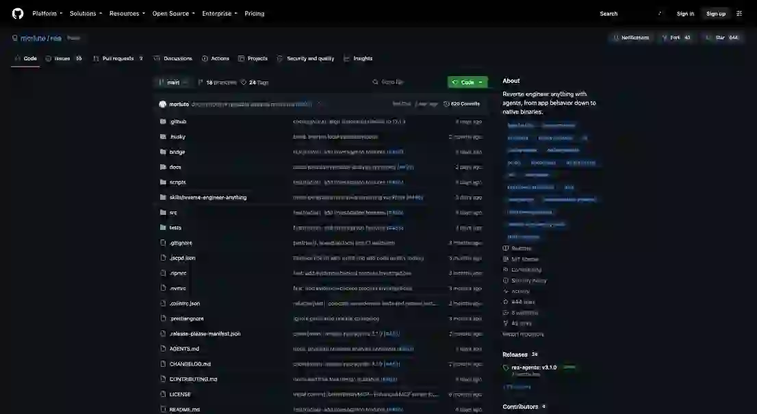Screen dimensions: 757x414
Task: Click the folder icon for .husky
Action: (163, 137)
